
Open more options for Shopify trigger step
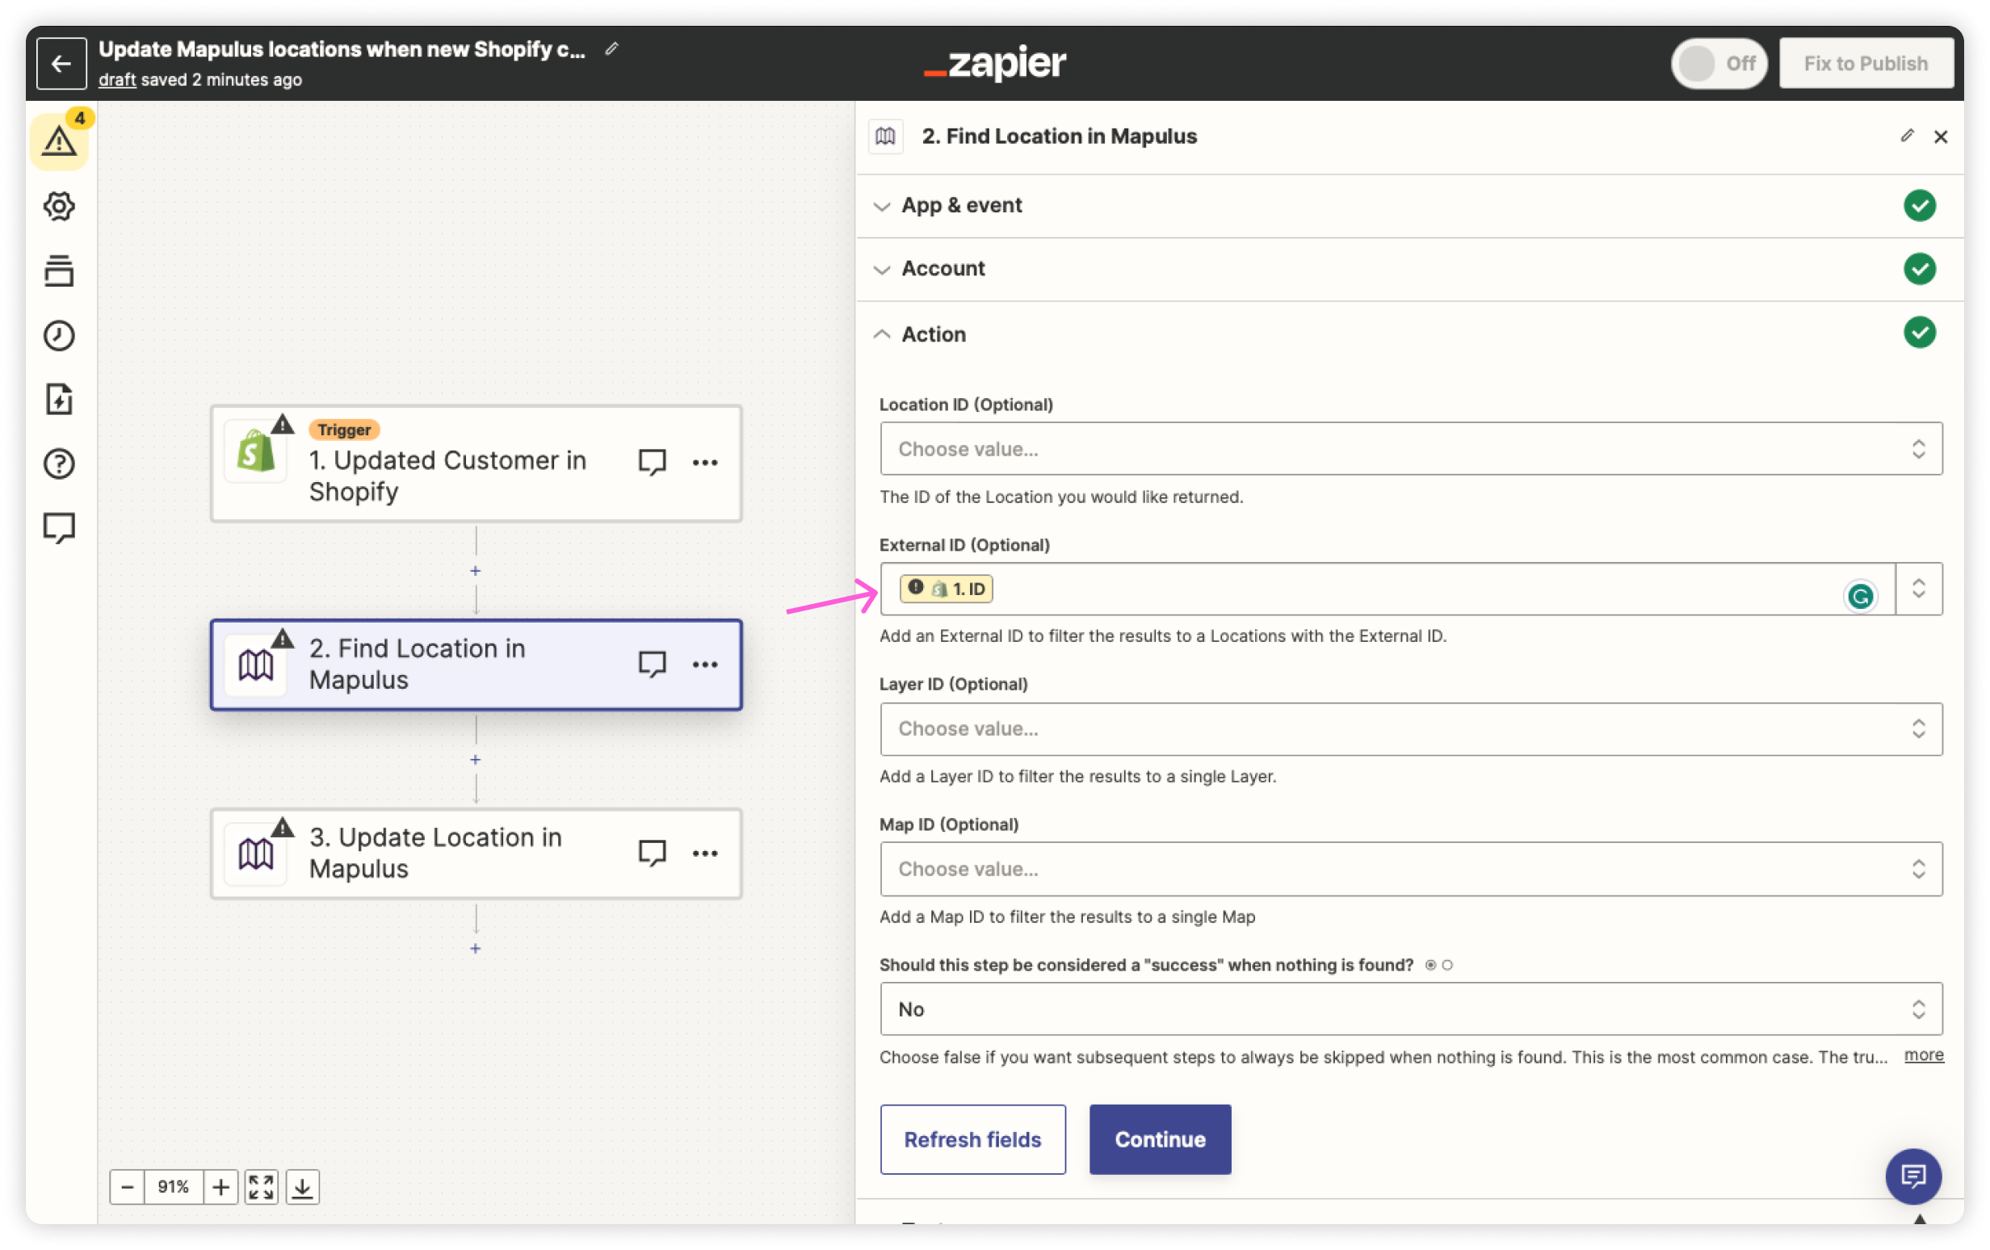click(705, 462)
